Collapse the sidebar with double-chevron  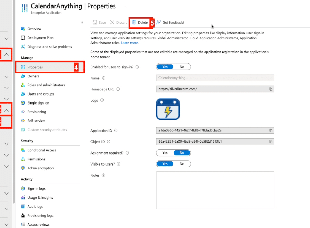pyautogui.click(x=82, y=22)
